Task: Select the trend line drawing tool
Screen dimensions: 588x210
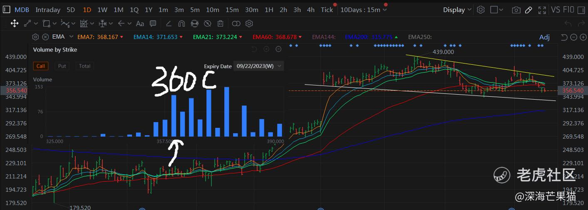Action: pyautogui.click(x=27, y=24)
